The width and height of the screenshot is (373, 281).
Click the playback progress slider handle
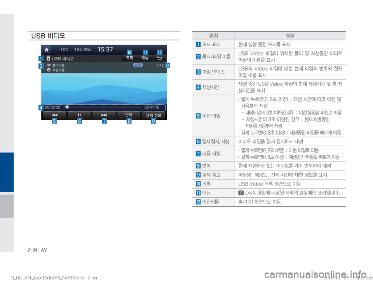click(x=67, y=107)
